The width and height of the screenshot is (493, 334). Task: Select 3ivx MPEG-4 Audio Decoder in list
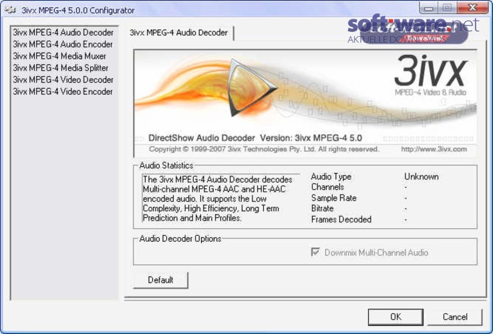pos(63,32)
